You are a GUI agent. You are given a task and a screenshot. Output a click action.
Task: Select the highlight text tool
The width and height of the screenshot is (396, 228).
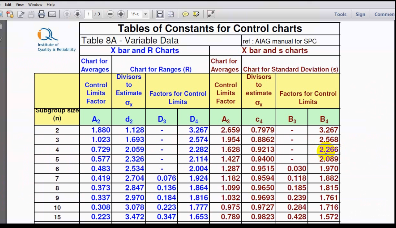(x=196, y=14)
